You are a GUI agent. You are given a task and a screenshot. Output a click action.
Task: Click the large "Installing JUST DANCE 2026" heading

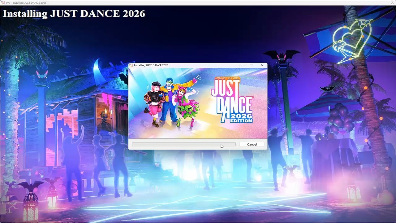coord(74,14)
